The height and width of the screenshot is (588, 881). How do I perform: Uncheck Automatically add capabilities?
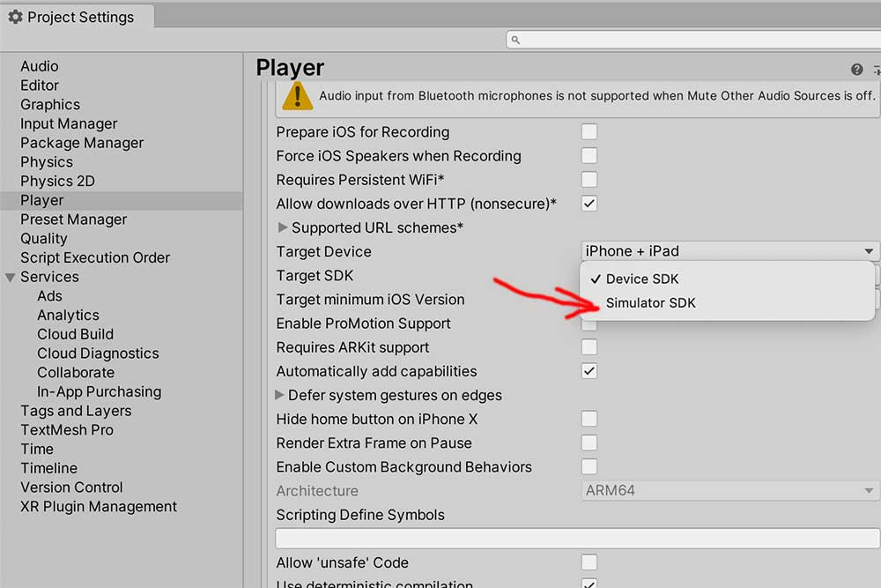tap(589, 371)
